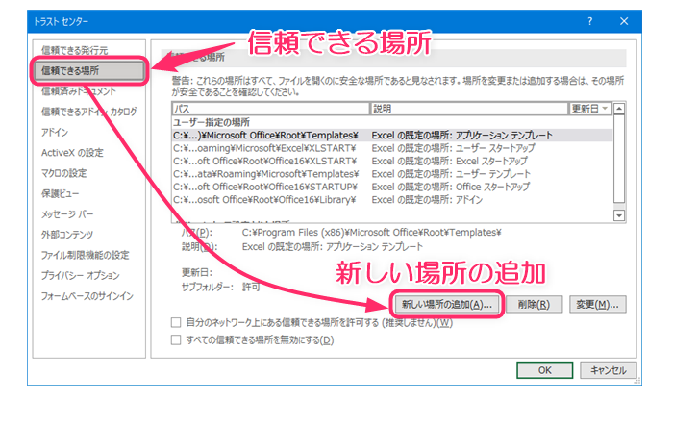The width and height of the screenshot is (673, 427).
Task: Click the 変更 button
Action: (x=593, y=304)
